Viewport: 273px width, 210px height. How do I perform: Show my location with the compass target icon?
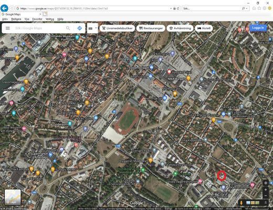pyautogui.click(x=266, y=183)
